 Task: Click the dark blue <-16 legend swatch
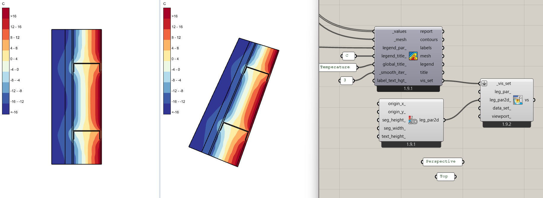[x=6, y=109]
